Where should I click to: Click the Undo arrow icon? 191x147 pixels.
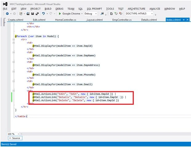coord(43,14)
